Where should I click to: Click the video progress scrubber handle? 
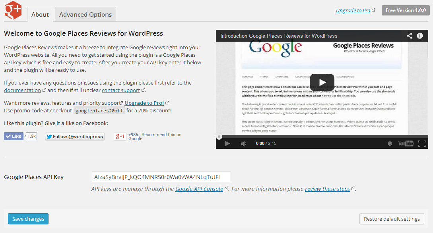click(219, 137)
